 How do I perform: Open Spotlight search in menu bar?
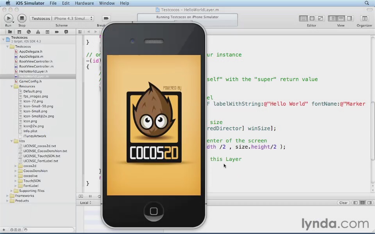(x=367, y=3)
